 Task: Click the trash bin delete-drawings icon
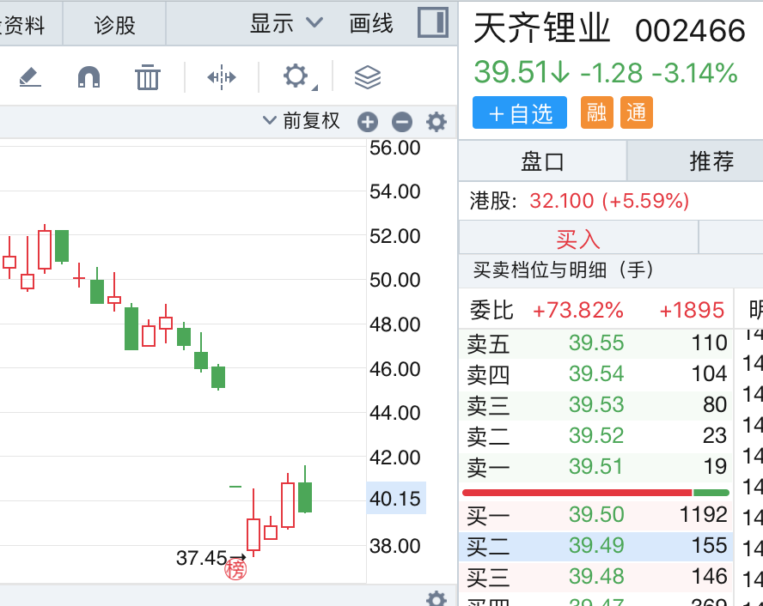coord(148,77)
